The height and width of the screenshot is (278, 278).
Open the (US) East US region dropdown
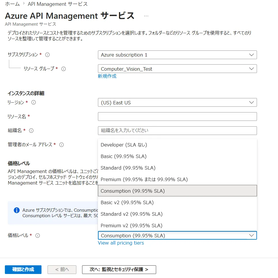177,102
